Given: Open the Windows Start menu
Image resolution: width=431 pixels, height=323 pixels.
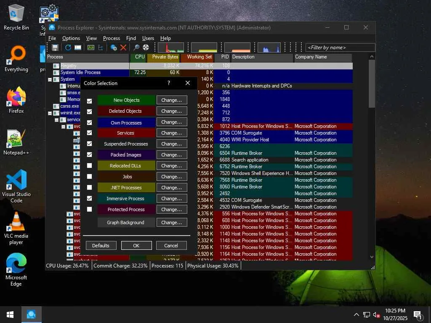Looking at the screenshot, I should pos(10,315).
